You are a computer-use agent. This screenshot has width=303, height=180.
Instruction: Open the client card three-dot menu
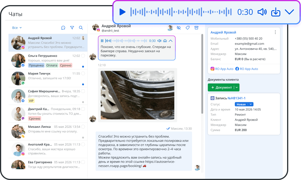pos(275,32)
